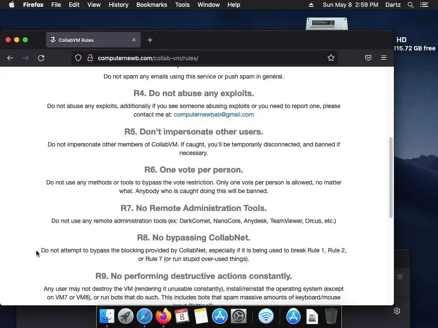
Task: Open Firefox application menu hamburger
Action: (384, 58)
